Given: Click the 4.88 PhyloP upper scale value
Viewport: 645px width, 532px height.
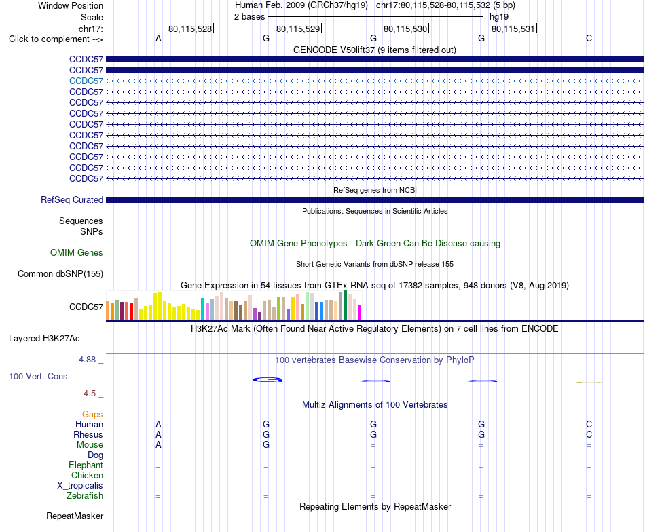Looking at the screenshot, I should 87,360.
